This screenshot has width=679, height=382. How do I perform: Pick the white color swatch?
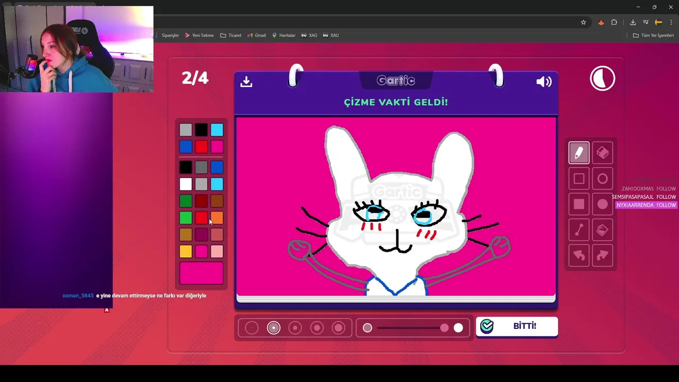186,184
